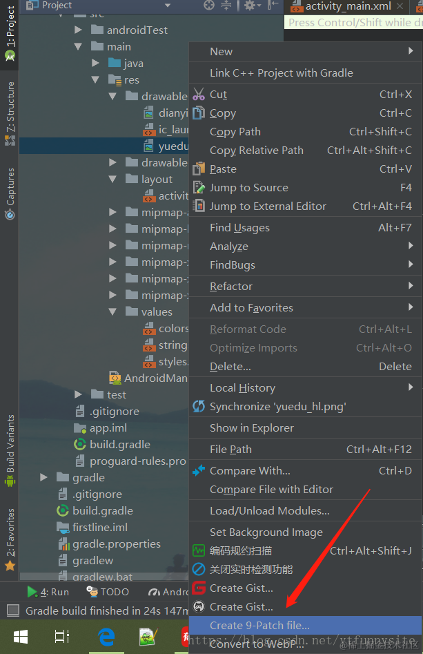Viewport: 423px width, 654px height.
Task: Click the app build.gradle file icon
Action: 79,444
